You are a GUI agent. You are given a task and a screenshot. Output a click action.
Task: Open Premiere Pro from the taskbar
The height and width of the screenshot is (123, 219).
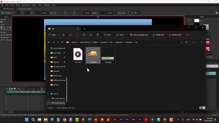click(140, 120)
